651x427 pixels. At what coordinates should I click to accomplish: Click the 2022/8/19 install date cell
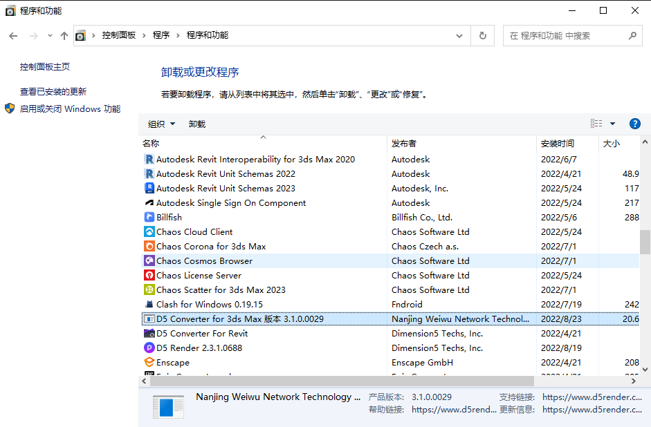coord(561,348)
